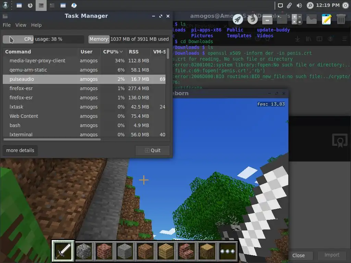Select the qemu-arm-static process row
This screenshot has width=351, height=263.
(x=84, y=70)
